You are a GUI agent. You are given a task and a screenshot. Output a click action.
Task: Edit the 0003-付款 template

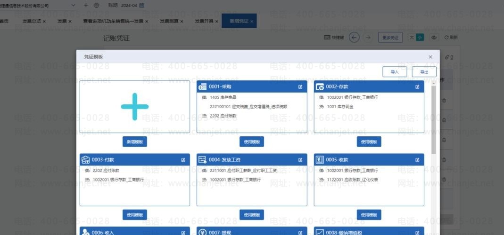pos(183,160)
